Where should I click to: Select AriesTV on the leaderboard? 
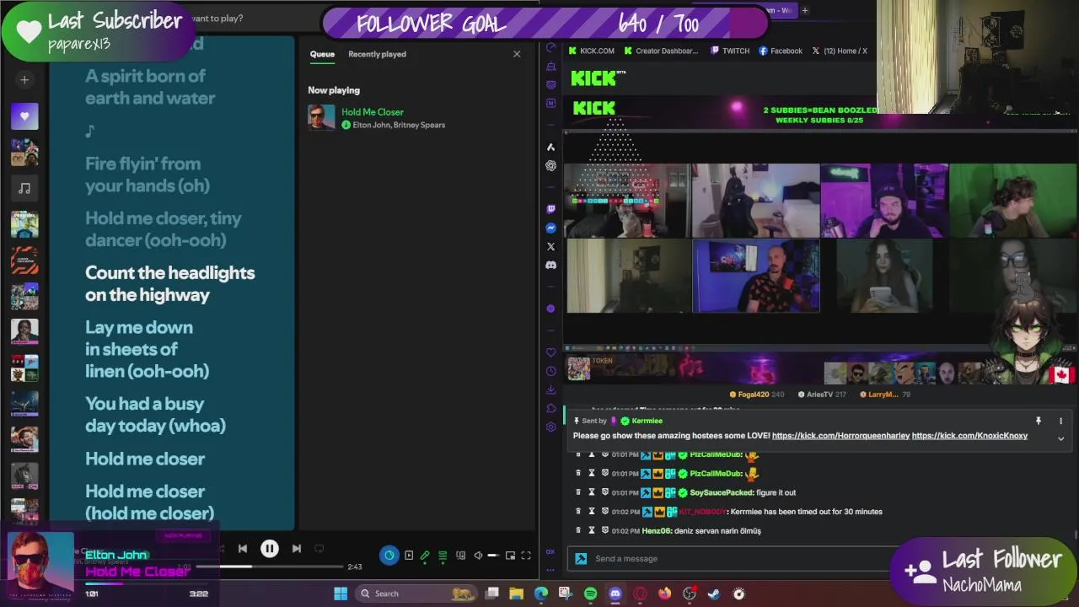[819, 395]
